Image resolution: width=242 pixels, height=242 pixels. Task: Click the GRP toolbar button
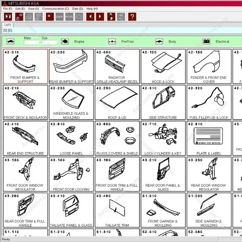(59, 17)
